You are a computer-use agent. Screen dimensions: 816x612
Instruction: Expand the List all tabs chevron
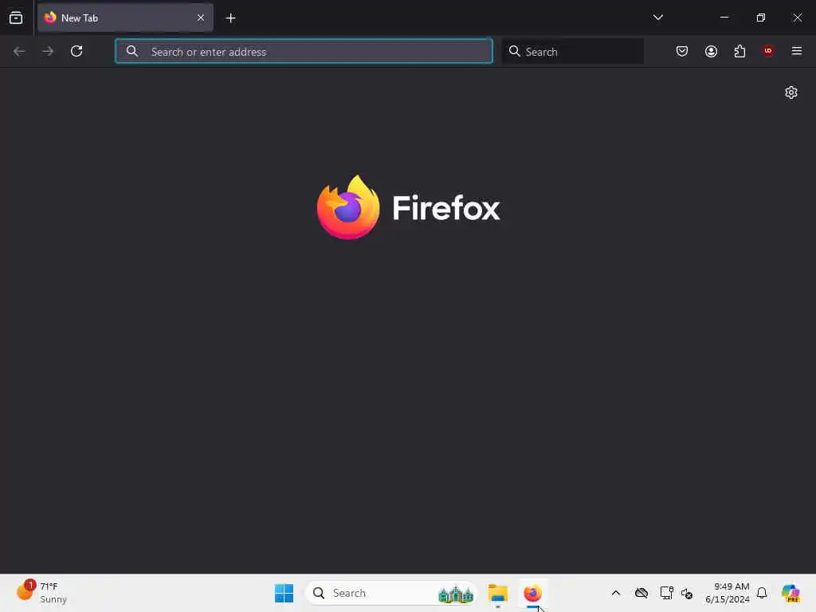click(x=657, y=18)
